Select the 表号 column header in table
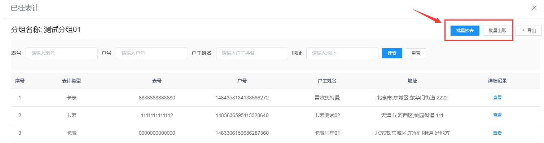The image size is (544, 143). click(x=157, y=81)
